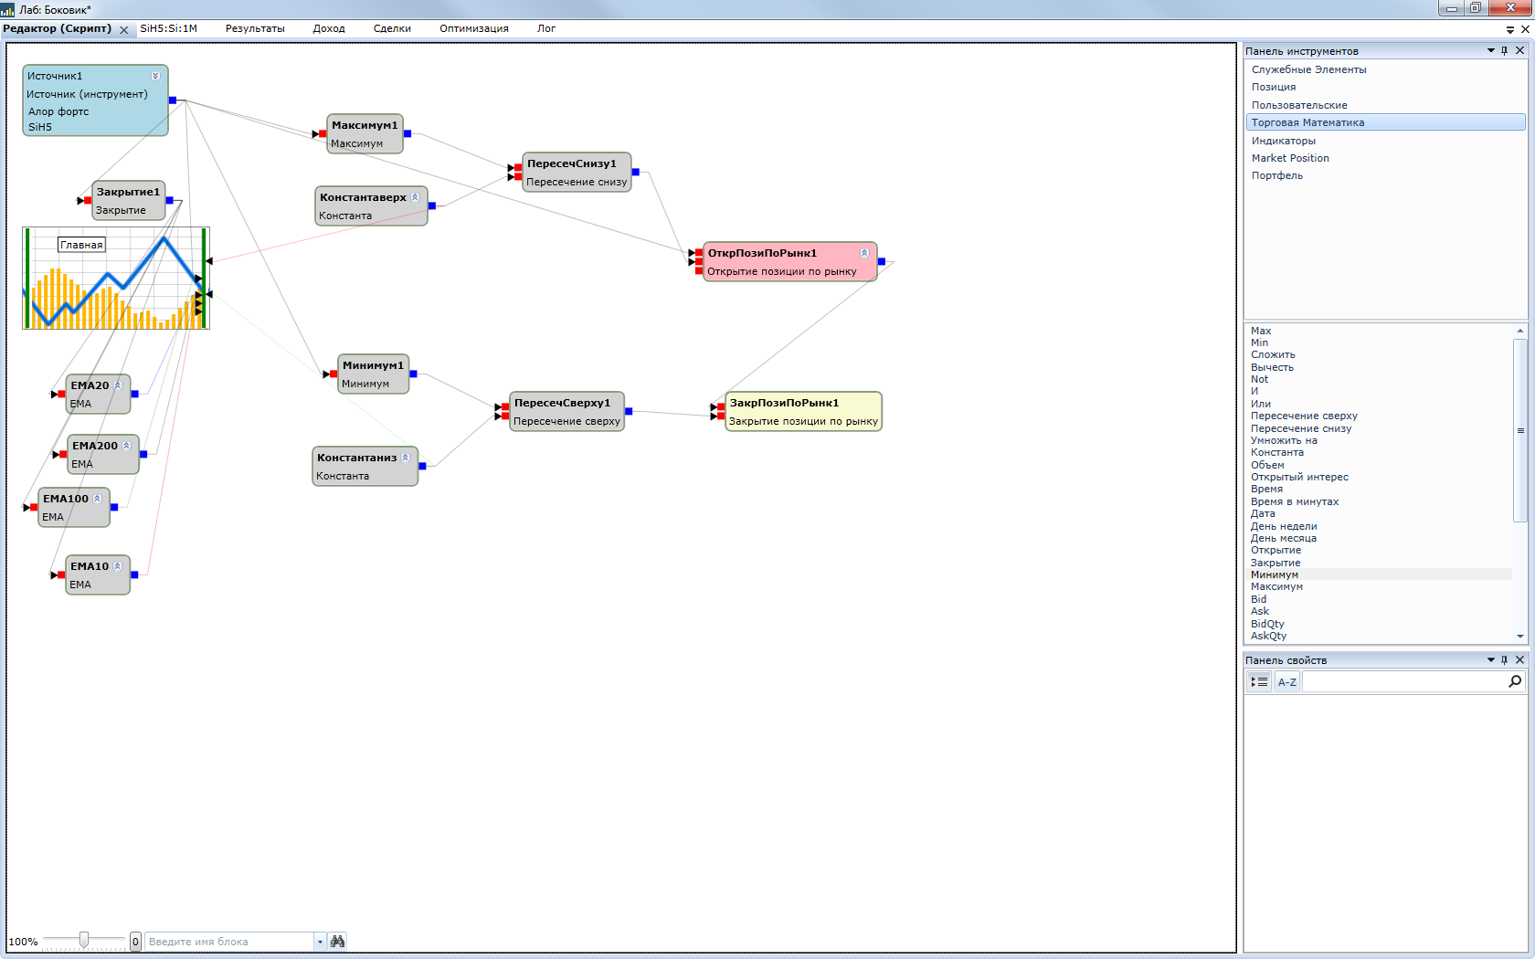Close the Панель свойств panel

tap(1519, 659)
